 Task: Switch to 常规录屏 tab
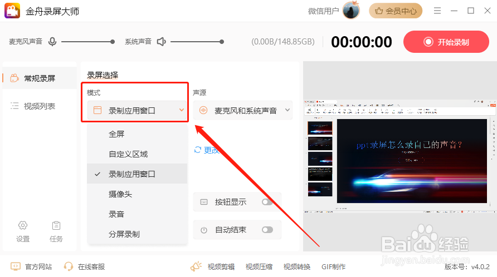click(x=40, y=78)
